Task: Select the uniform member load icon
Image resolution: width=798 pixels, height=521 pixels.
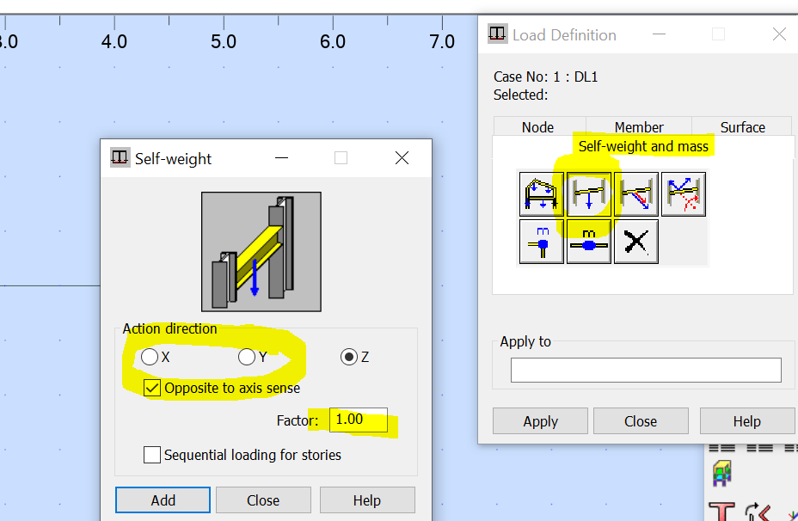Action: tap(636, 194)
